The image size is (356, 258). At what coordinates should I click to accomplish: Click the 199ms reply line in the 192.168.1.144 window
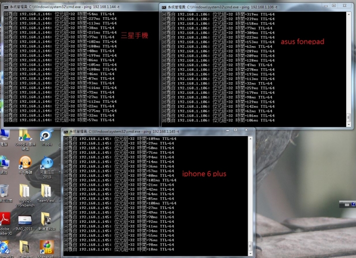pyautogui.click(x=60, y=55)
